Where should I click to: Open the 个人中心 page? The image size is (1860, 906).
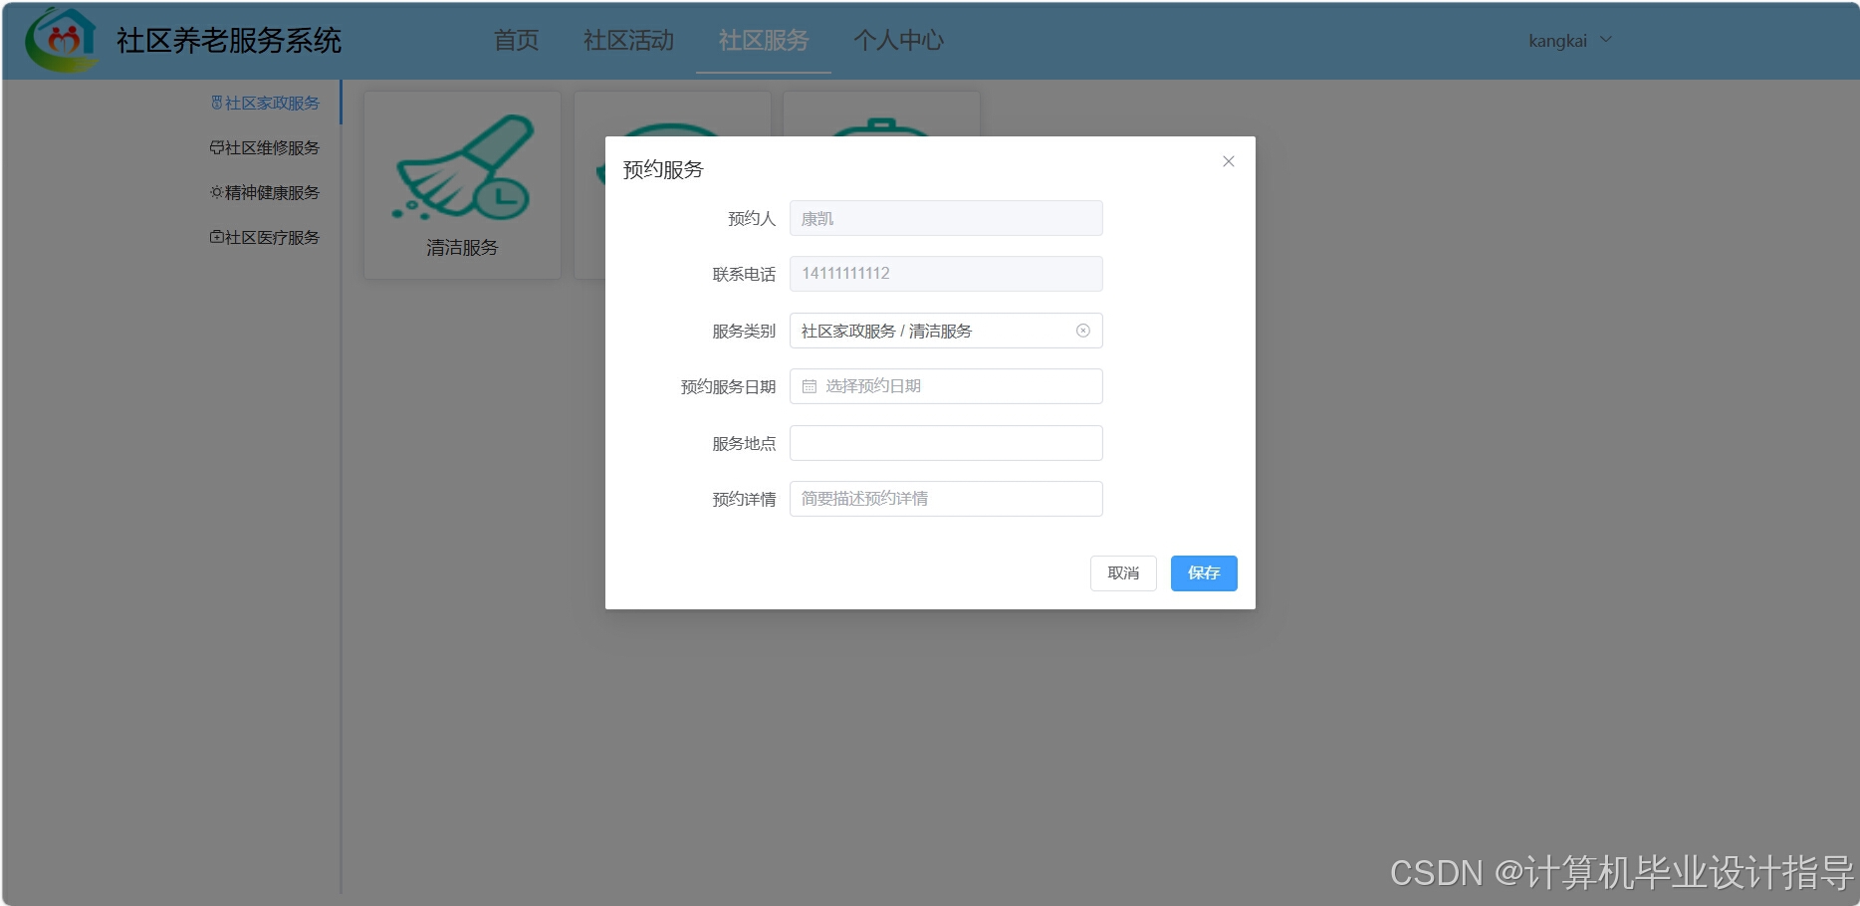[899, 40]
